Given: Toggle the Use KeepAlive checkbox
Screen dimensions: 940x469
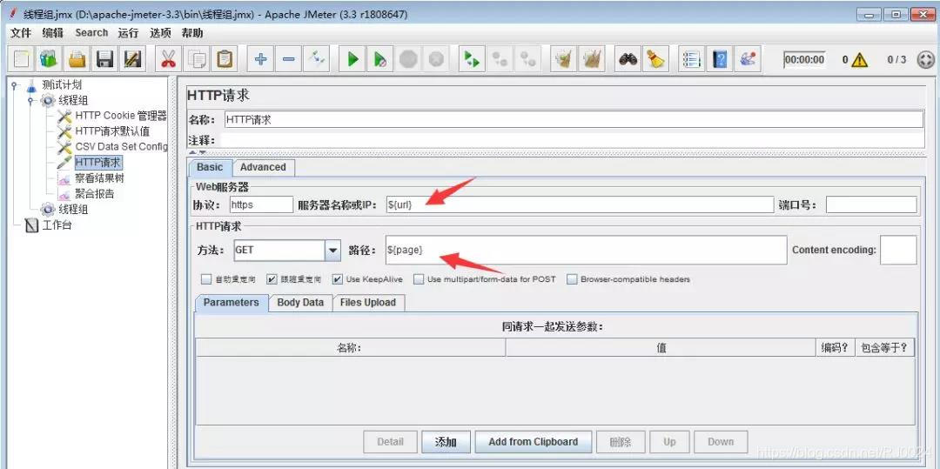Looking at the screenshot, I should (x=338, y=279).
